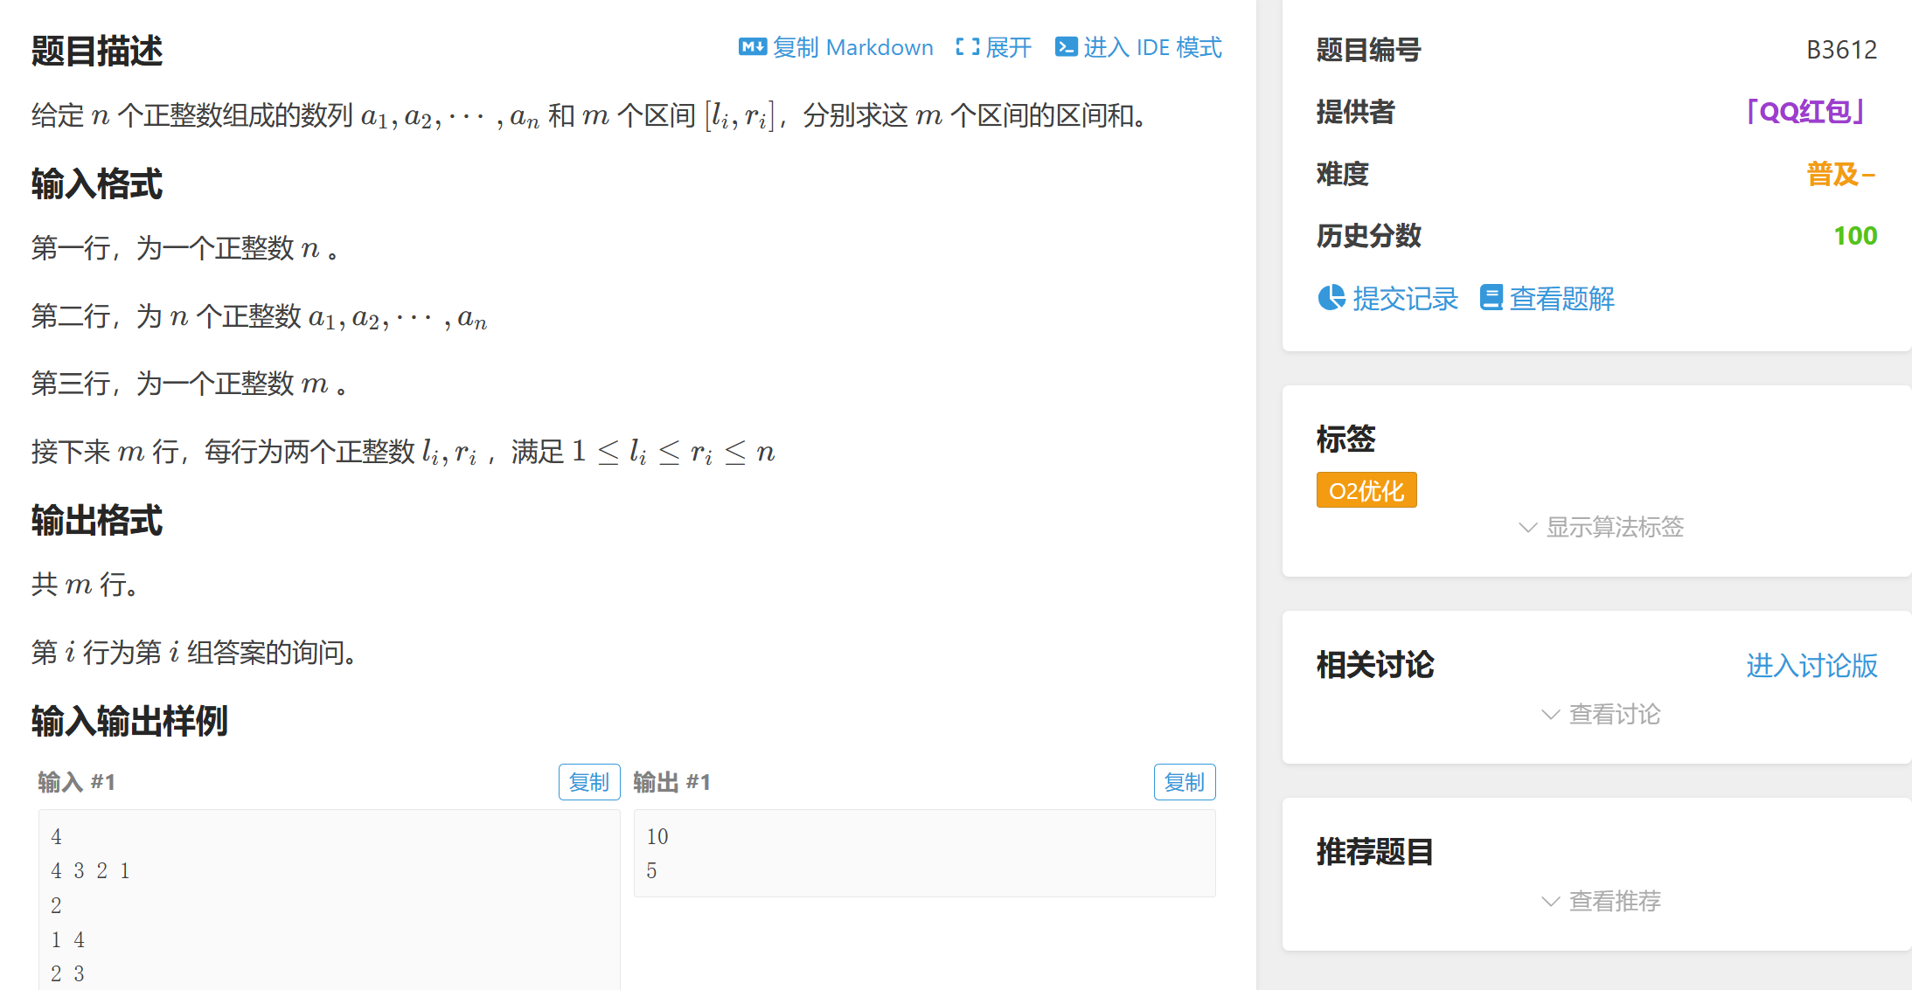Expand 显示算法标签 section
Image resolution: width=1912 pixels, height=990 pixels.
click(1614, 528)
